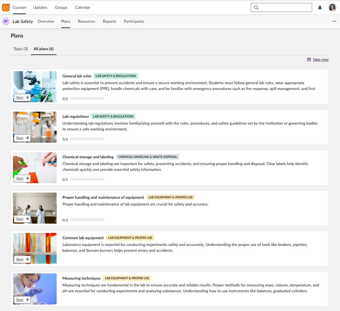The width and height of the screenshot is (340, 311).
Task: Click the Lab regulations progress bar
Action: [87, 139]
